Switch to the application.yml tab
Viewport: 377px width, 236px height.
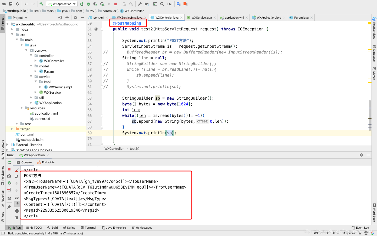pyautogui.click(x=234, y=18)
